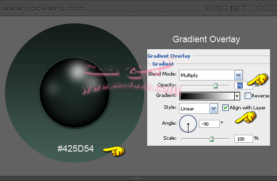Click the Opacity slider handle
277x181 pixels.
215,86
